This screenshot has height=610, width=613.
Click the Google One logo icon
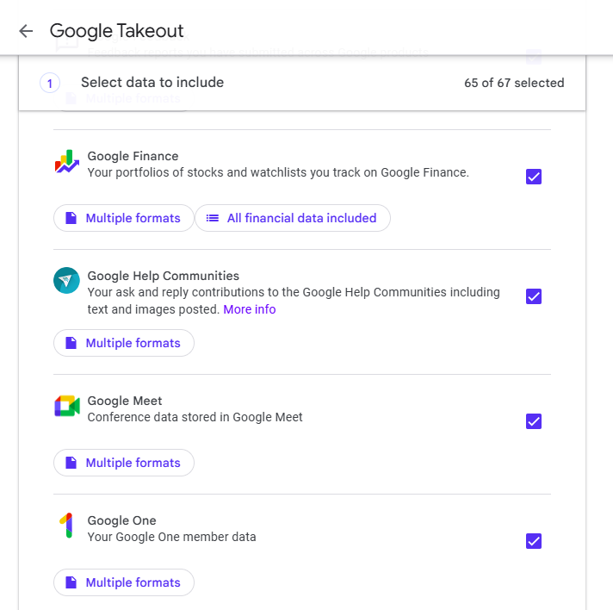click(66, 526)
